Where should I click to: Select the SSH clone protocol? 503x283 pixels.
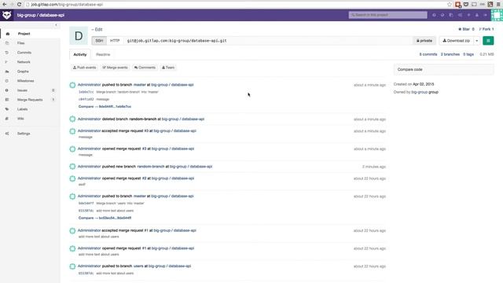[99, 41]
